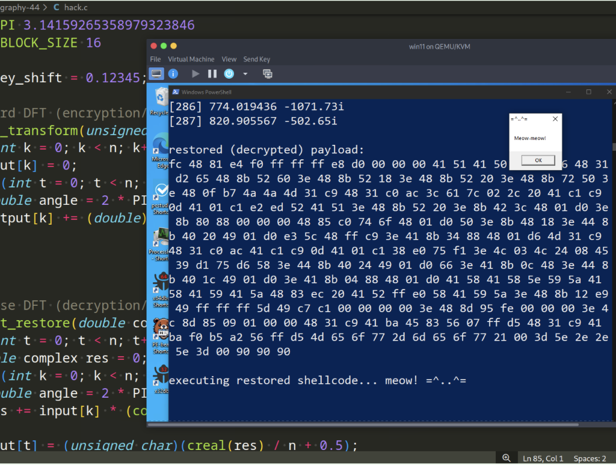Open the Virtual Machine menu
The height and width of the screenshot is (465, 616).
click(191, 59)
